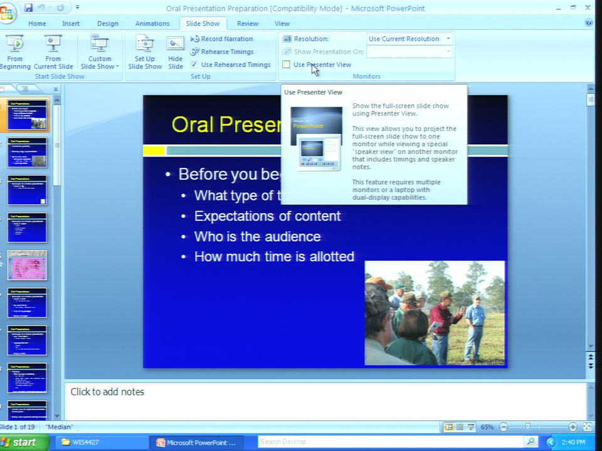
Task: Toggle Use Rehearsed Timings checkbox
Action: (x=194, y=65)
